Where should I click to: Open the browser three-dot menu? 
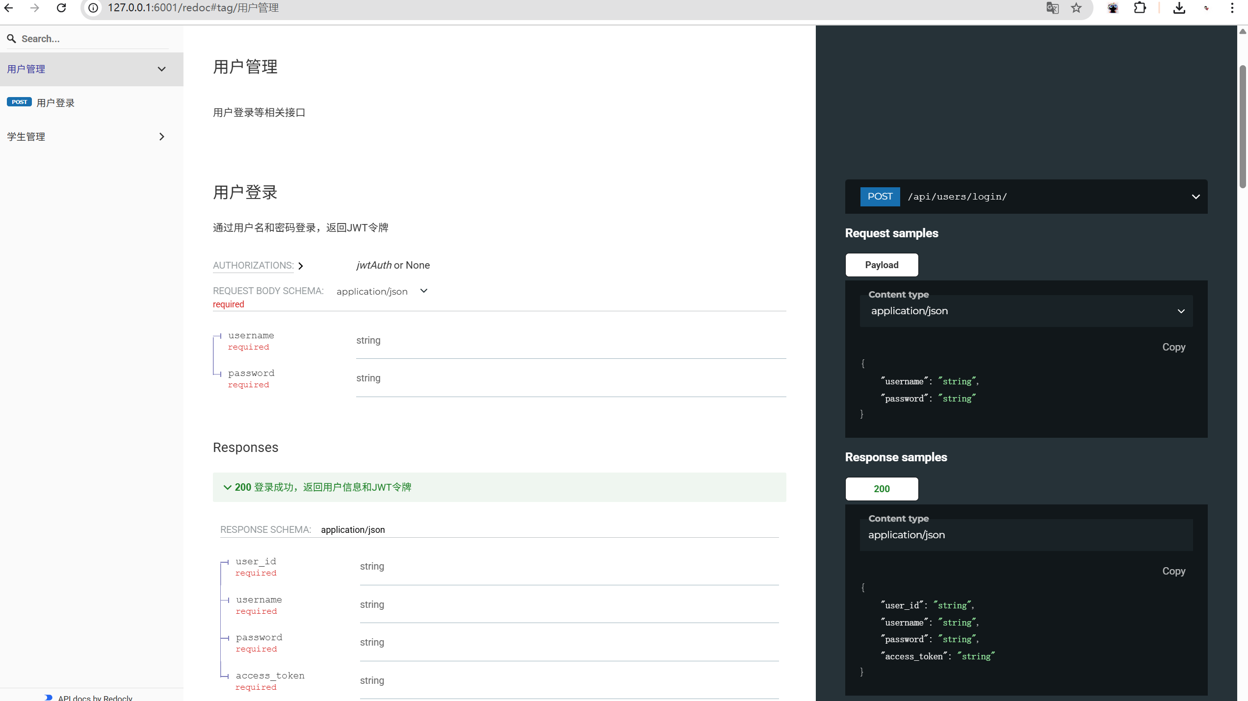1232,8
